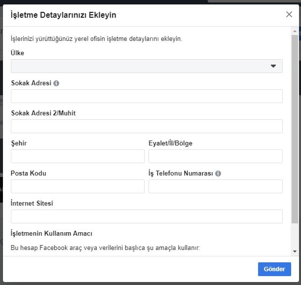Screen dimensions: 301x285
Task: Open the Ülke country dropdown
Action: [147, 66]
